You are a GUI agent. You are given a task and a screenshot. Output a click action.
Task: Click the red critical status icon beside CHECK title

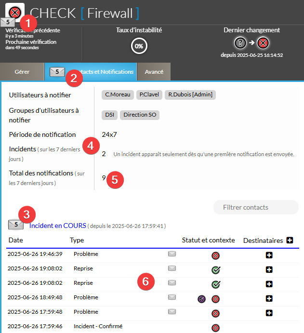[x=16, y=12]
